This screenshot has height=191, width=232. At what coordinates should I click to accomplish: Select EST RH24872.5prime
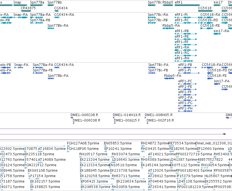pos(143,146)
